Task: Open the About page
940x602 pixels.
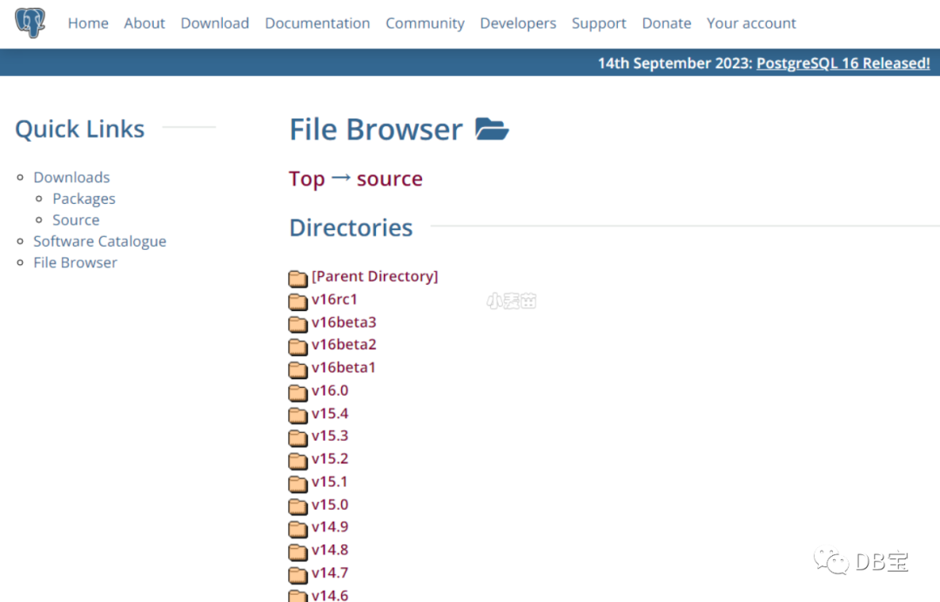Action: click(x=144, y=24)
